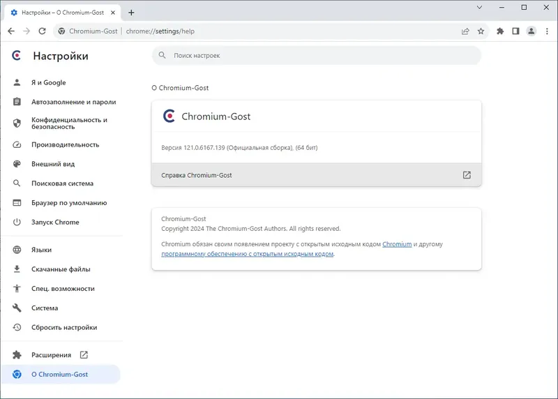Bookmark this page with the star icon

click(x=481, y=31)
